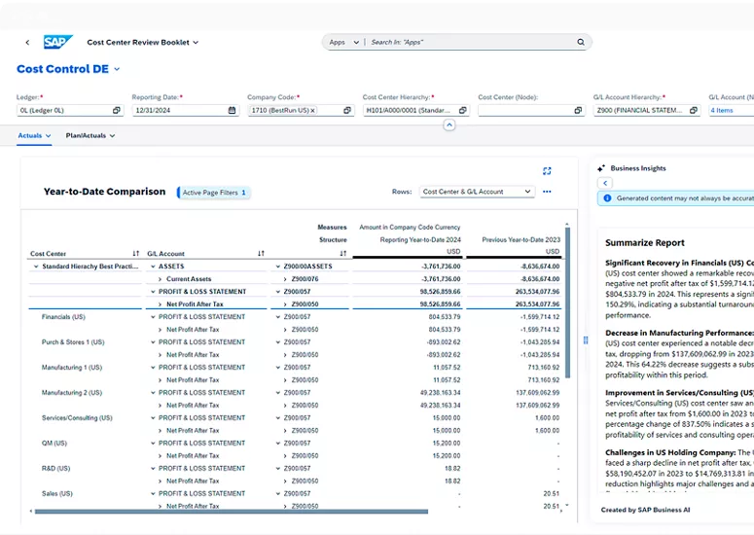Click the Active Page Filters button

tap(214, 193)
